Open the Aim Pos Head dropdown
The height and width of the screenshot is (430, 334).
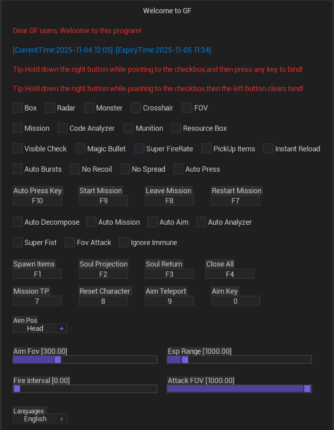35,329
